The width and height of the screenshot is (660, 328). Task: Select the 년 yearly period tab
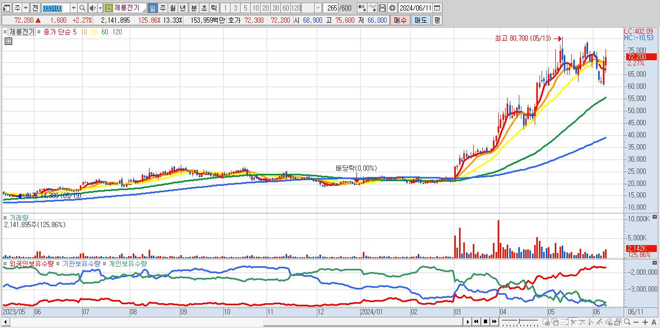click(182, 8)
